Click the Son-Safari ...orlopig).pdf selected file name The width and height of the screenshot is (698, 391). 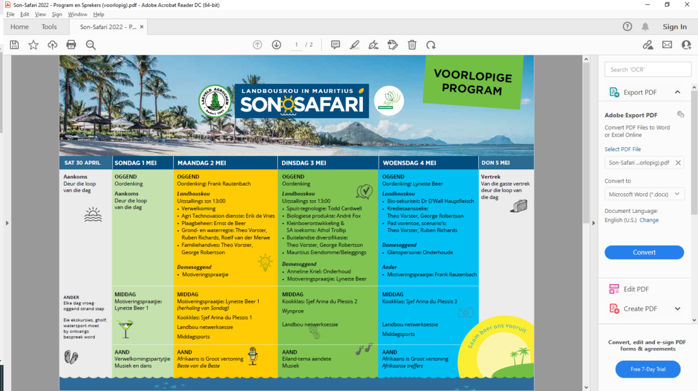point(639,163)
